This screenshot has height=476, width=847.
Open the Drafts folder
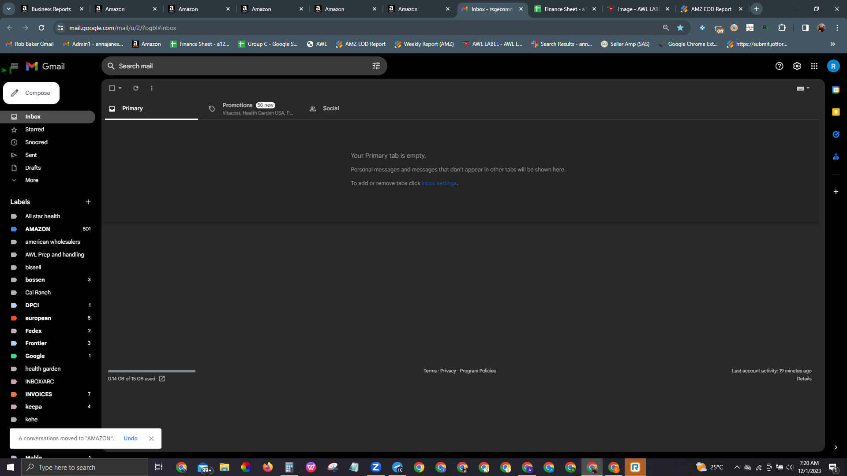click(x=48, y=168)
